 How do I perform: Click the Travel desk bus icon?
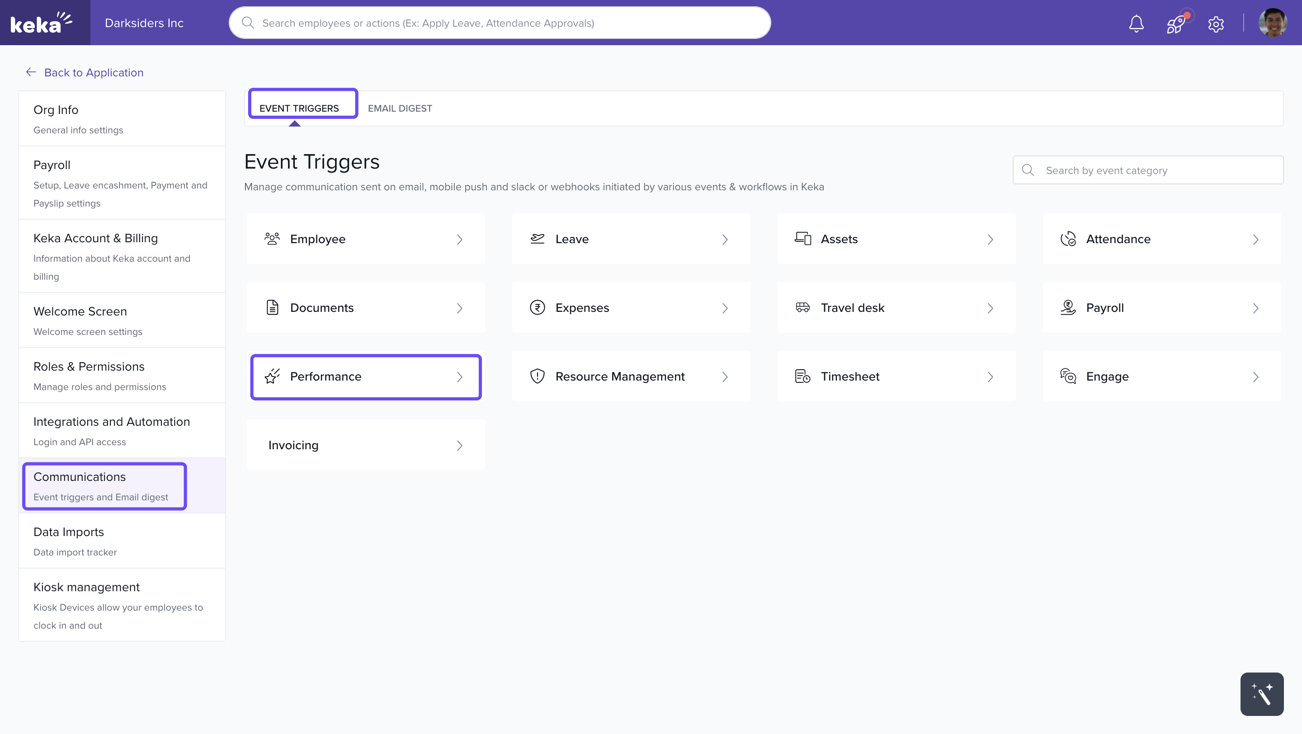pyautogui.click(x=802, y=307)
